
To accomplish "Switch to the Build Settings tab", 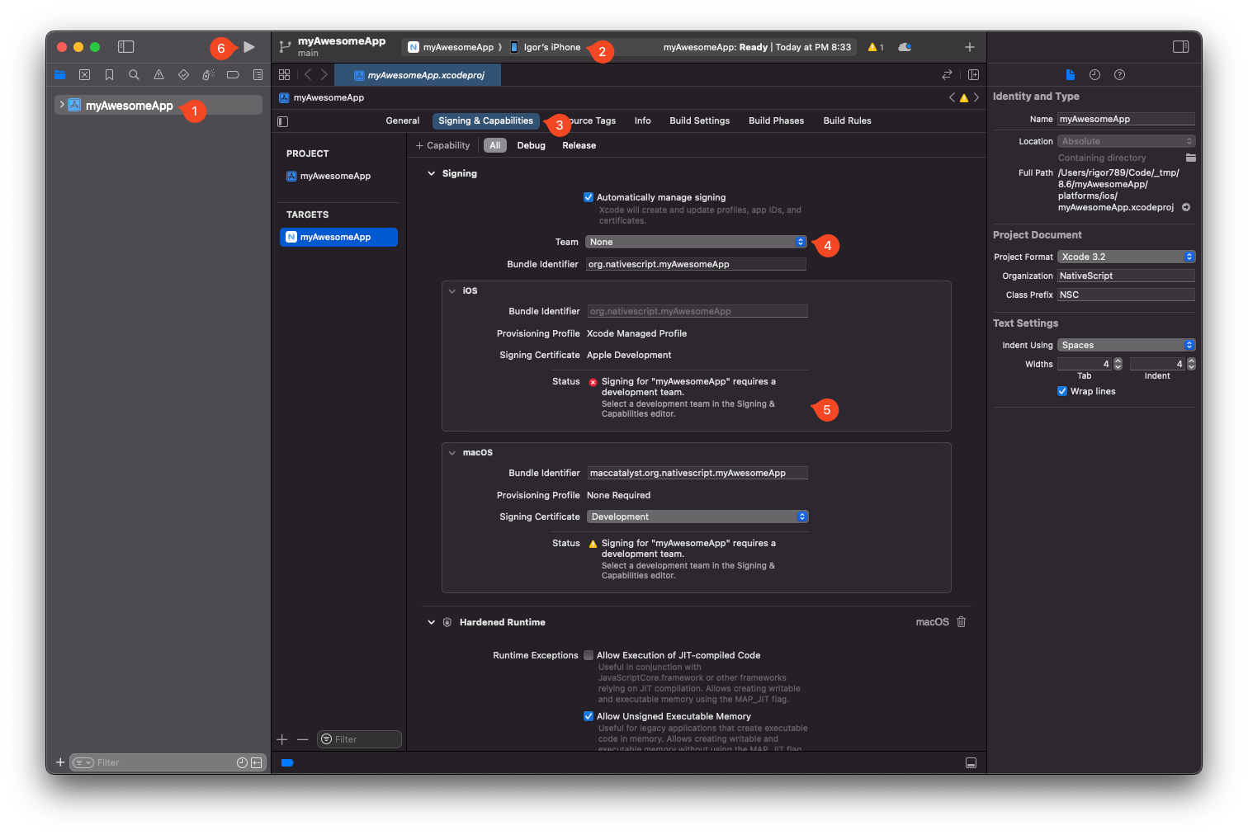I will [x=699, y=120].
